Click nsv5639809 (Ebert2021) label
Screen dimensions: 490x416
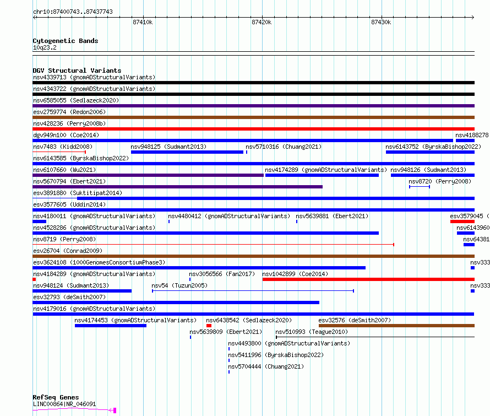226,332
